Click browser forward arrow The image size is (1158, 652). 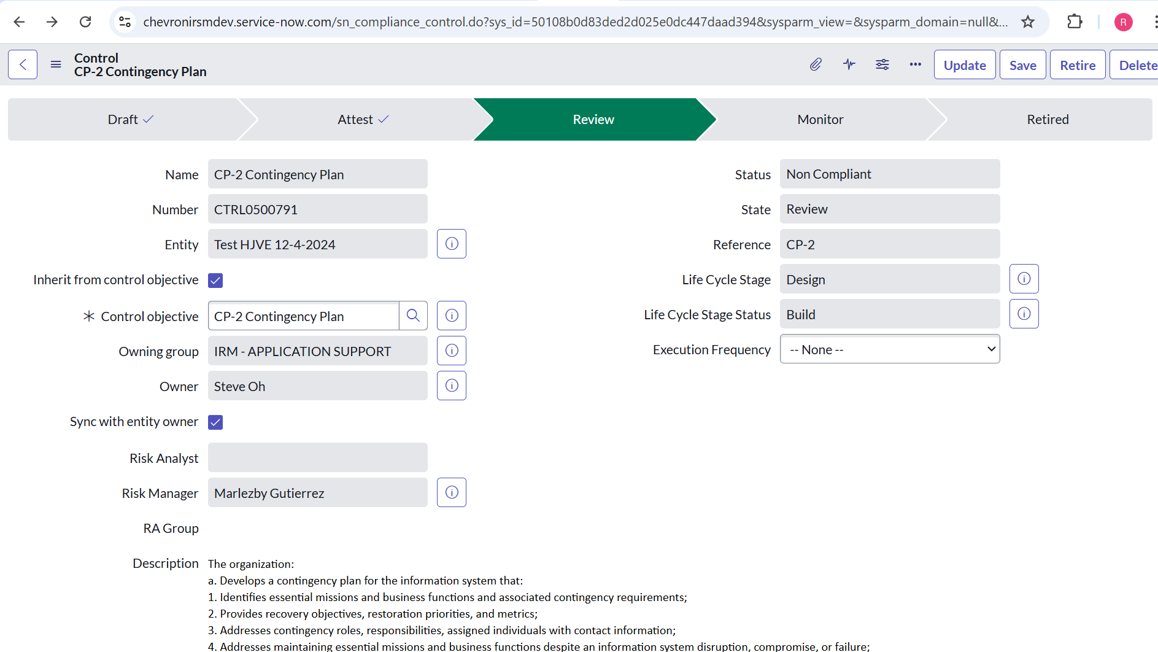pyautogui.click(x=52, y=22)
